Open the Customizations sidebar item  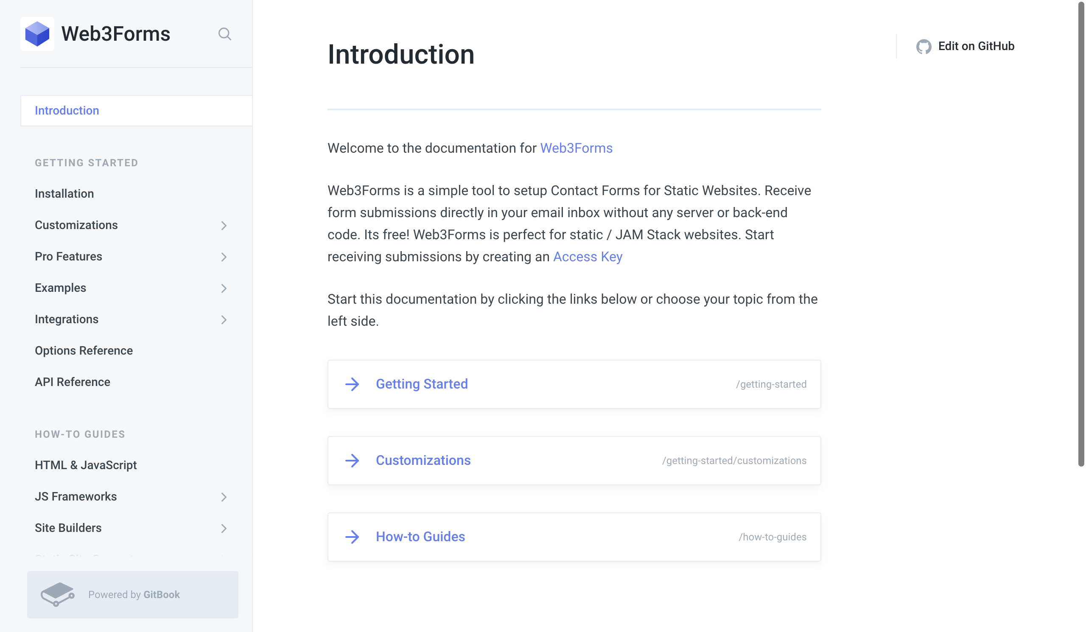(76, 225)
